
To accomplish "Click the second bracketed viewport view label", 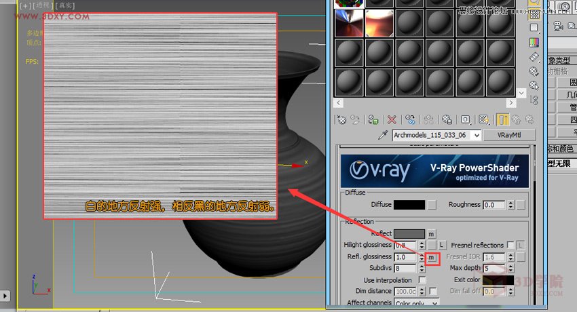I will point(43,5).
